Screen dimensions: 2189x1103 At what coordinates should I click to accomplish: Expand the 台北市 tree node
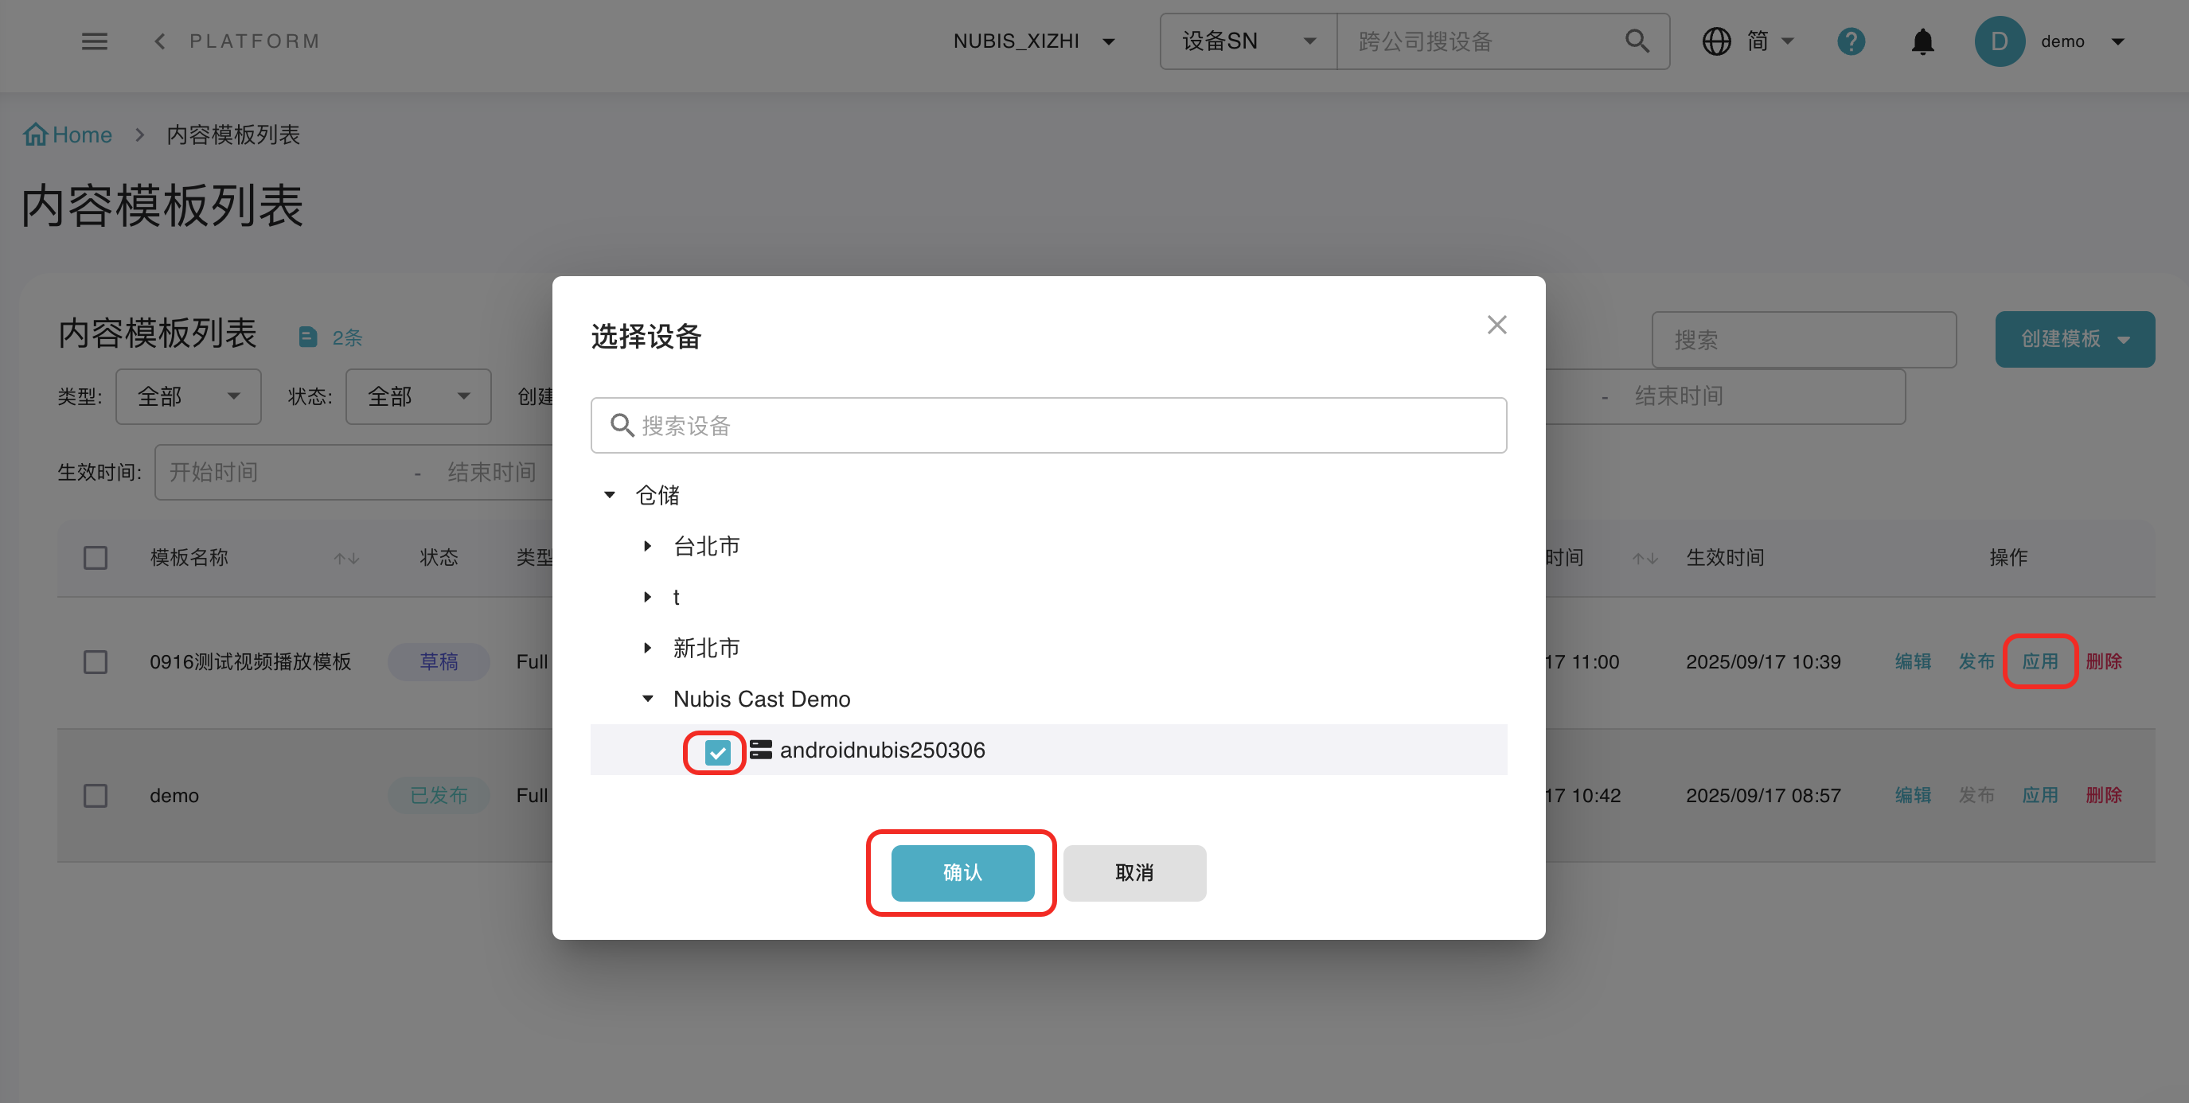[x=647, y=546]
